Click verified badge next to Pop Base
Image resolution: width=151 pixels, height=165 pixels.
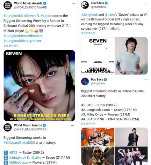[105, 80]
